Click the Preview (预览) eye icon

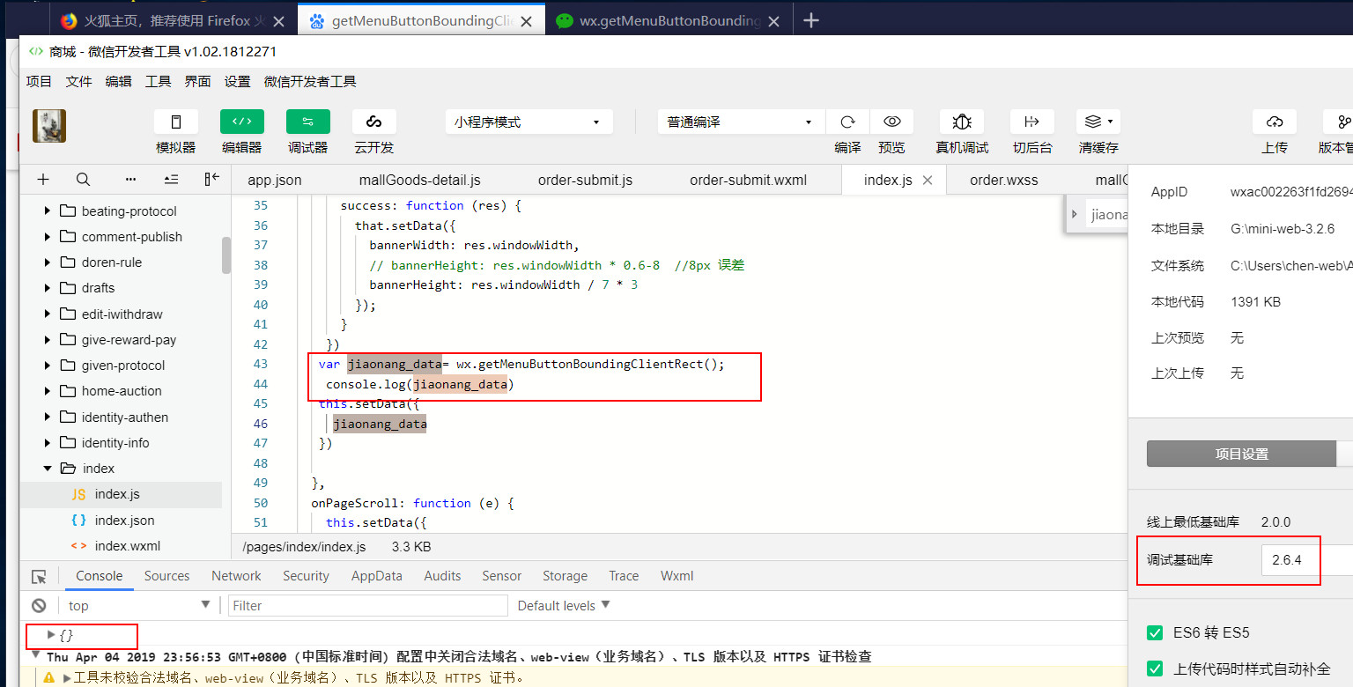coord(891,122)
